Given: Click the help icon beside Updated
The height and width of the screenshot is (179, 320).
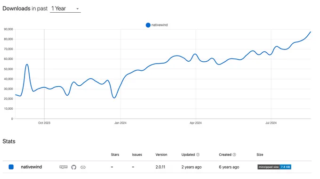Looking at the screenshot, I should (x=198, y=155).
